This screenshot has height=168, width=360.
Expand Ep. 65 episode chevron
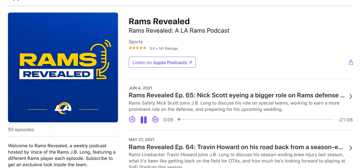pyautogui.click(x=351, y=96)
